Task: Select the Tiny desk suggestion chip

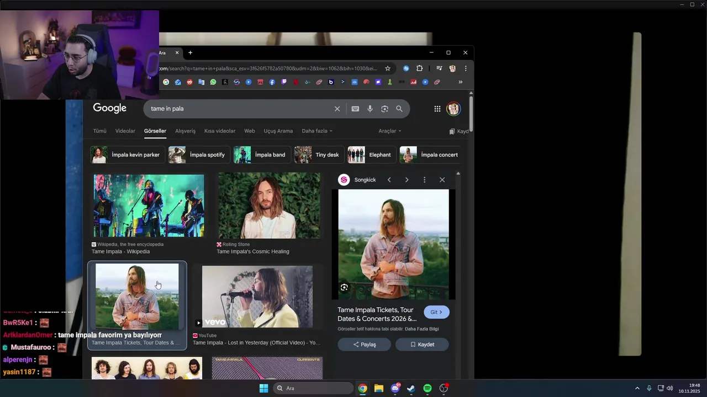Action: coord(319,155)
